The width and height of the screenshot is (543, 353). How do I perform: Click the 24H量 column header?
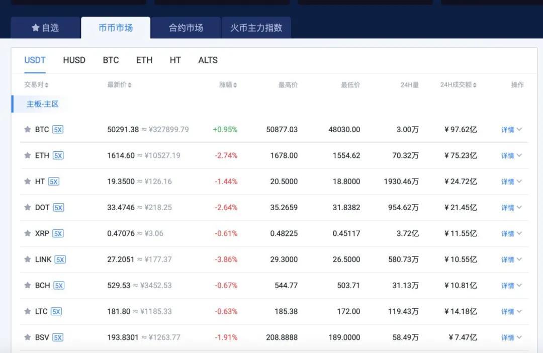(410, 85)
